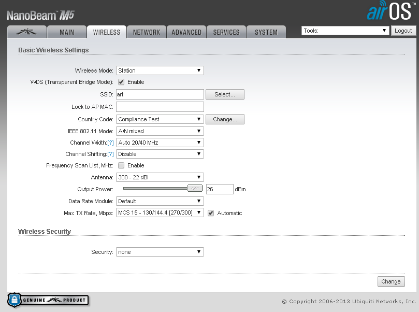419x312 pixels.
Task: Click the Output Power dBm value field
Action: tap(220, 189)
